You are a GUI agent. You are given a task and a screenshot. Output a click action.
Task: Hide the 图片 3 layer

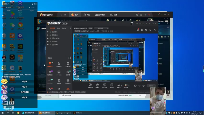(x=48, y=35)
